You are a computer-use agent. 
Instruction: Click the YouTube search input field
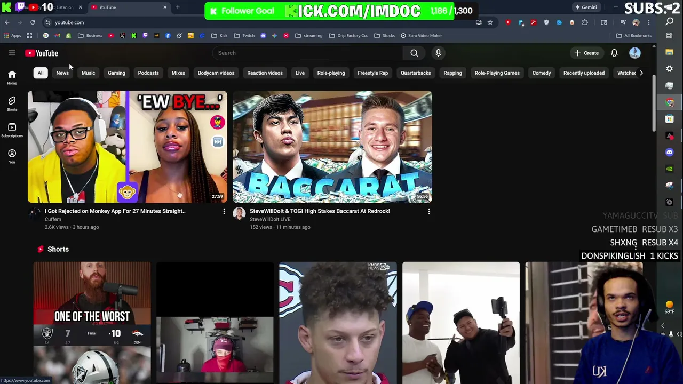(307, 53)
